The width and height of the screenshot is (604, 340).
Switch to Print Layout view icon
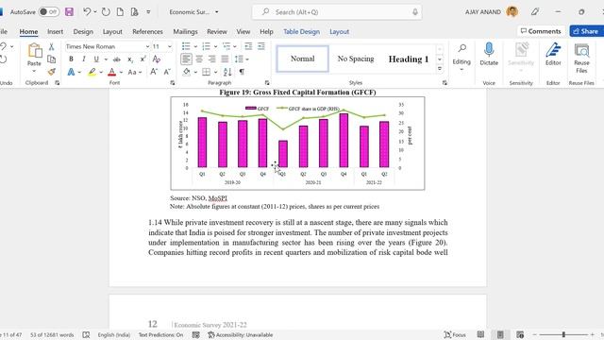500,334
